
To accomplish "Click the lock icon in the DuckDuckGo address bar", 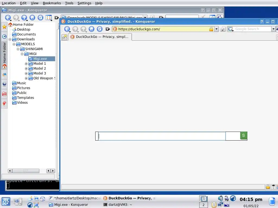I will click(211, 29).
